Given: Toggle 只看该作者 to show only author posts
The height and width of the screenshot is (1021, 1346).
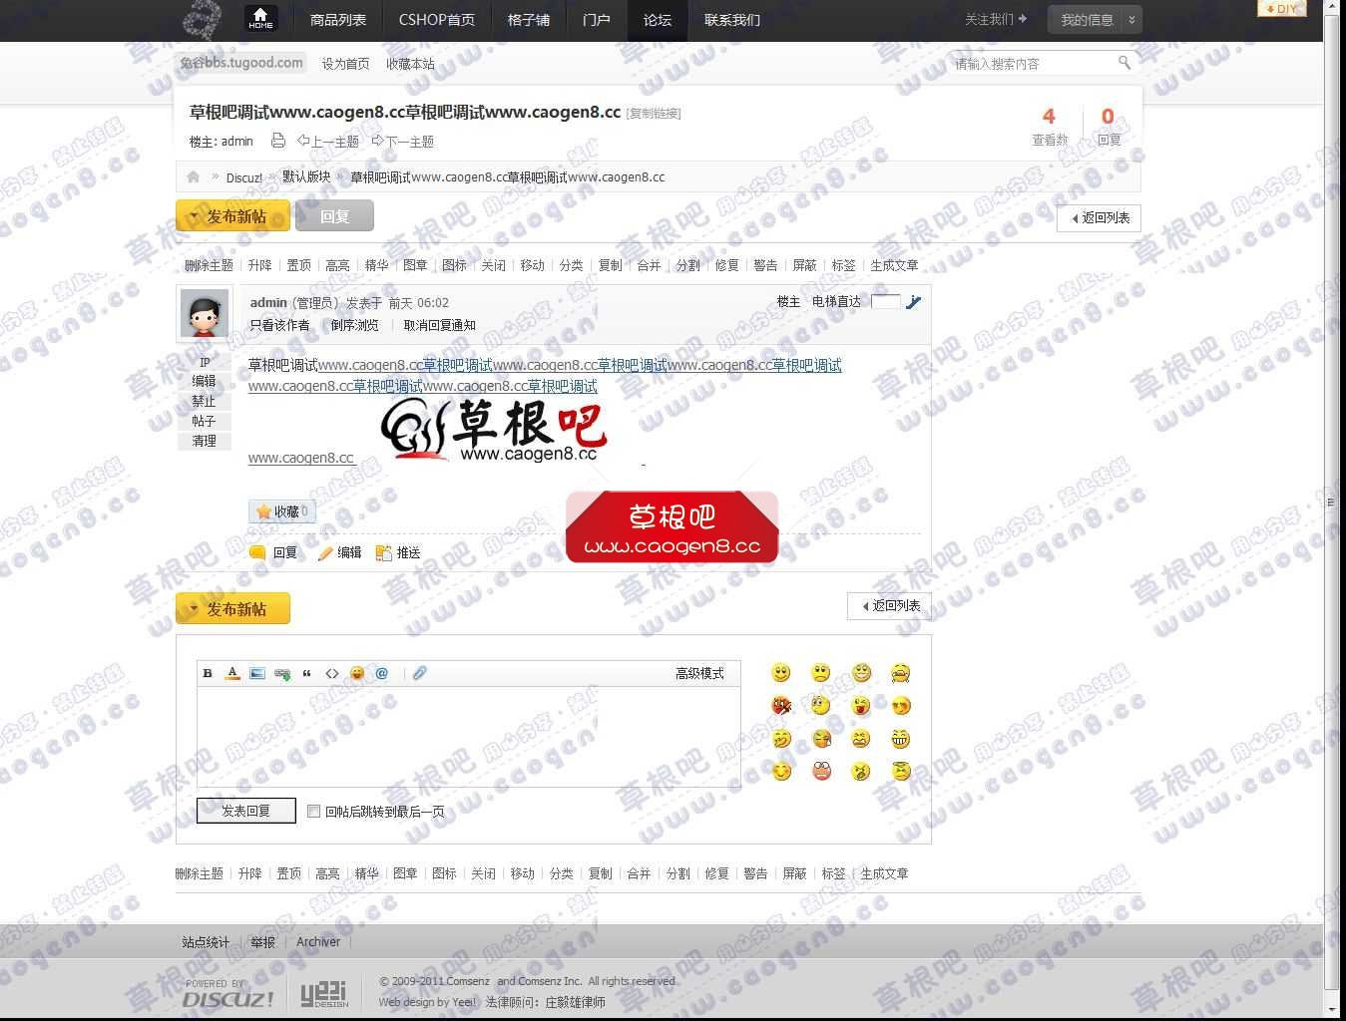Looking at the screenshot, I should coord(282,325).
